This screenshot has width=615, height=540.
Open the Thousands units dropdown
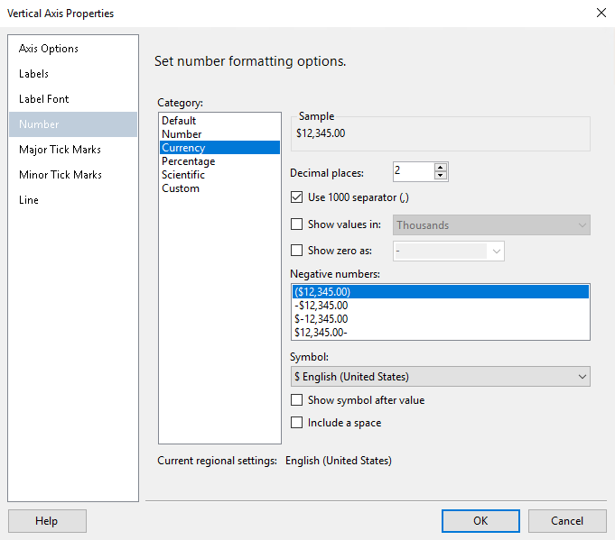[x=492, y=225]
